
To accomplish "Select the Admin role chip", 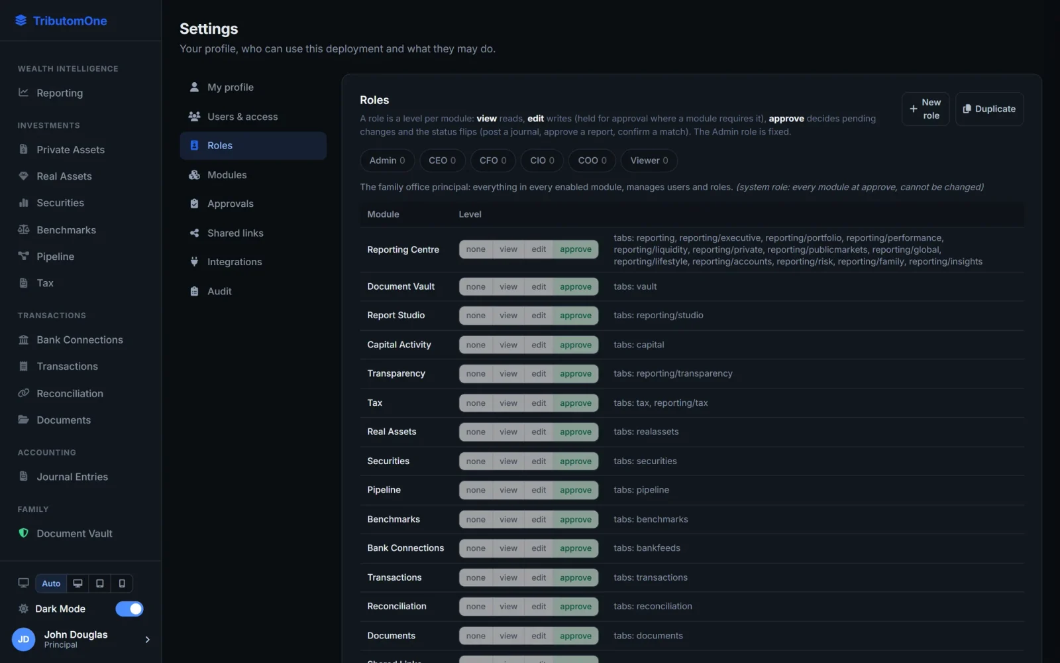I will (x=387, y=160).
